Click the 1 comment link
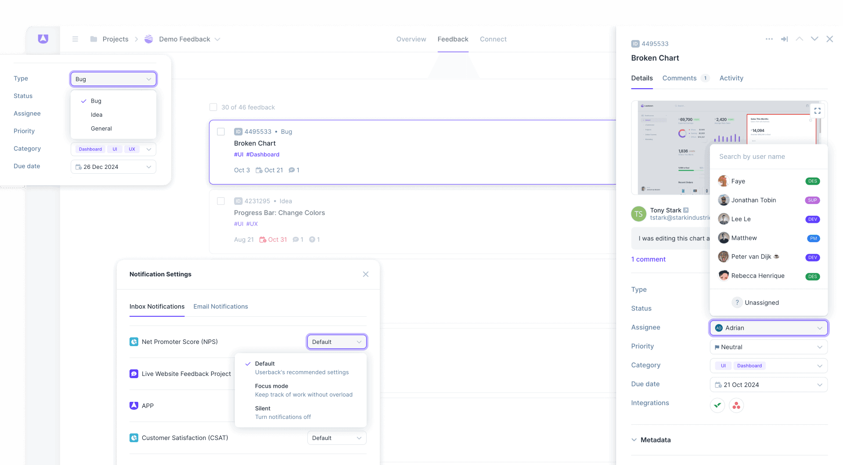Screen dimensions: 843x465 648,259
